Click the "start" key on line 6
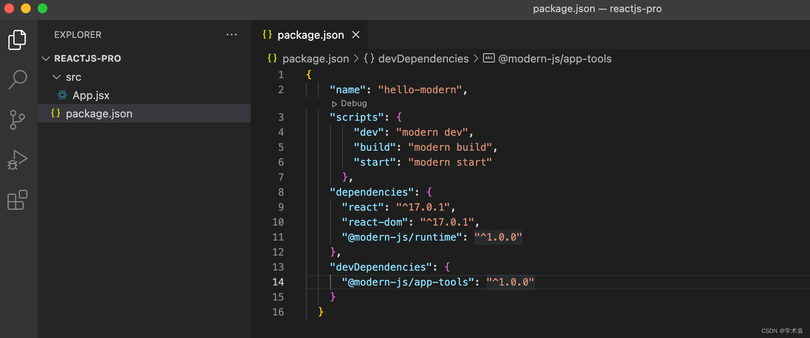This screenshot has width=810, height=338. pos(375,162)
